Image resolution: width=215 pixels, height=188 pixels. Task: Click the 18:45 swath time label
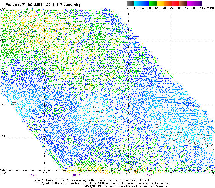pyautogui.click(x=76, y=176)
